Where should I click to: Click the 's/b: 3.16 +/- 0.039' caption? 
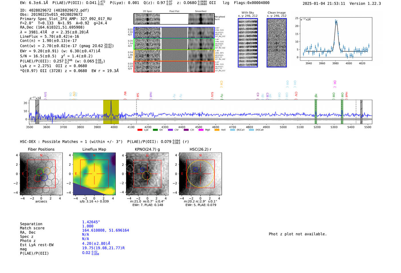(x=94, y=201)
